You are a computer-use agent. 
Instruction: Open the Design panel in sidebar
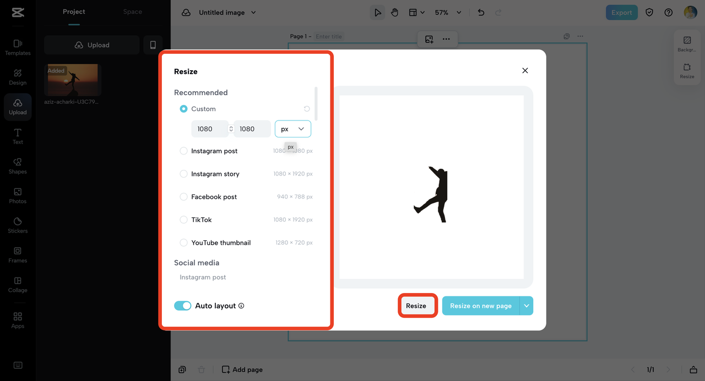18,77
